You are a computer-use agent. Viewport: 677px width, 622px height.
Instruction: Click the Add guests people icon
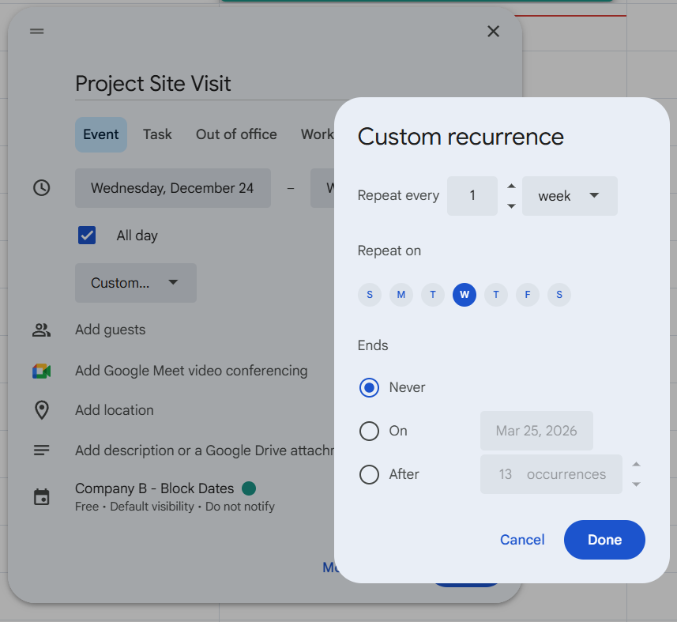41,330
